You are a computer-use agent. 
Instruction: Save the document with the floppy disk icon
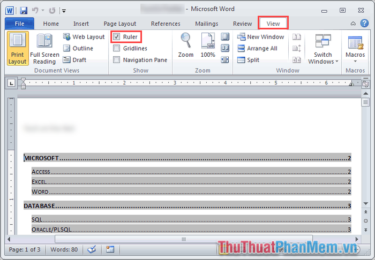[x=24, y=11]
